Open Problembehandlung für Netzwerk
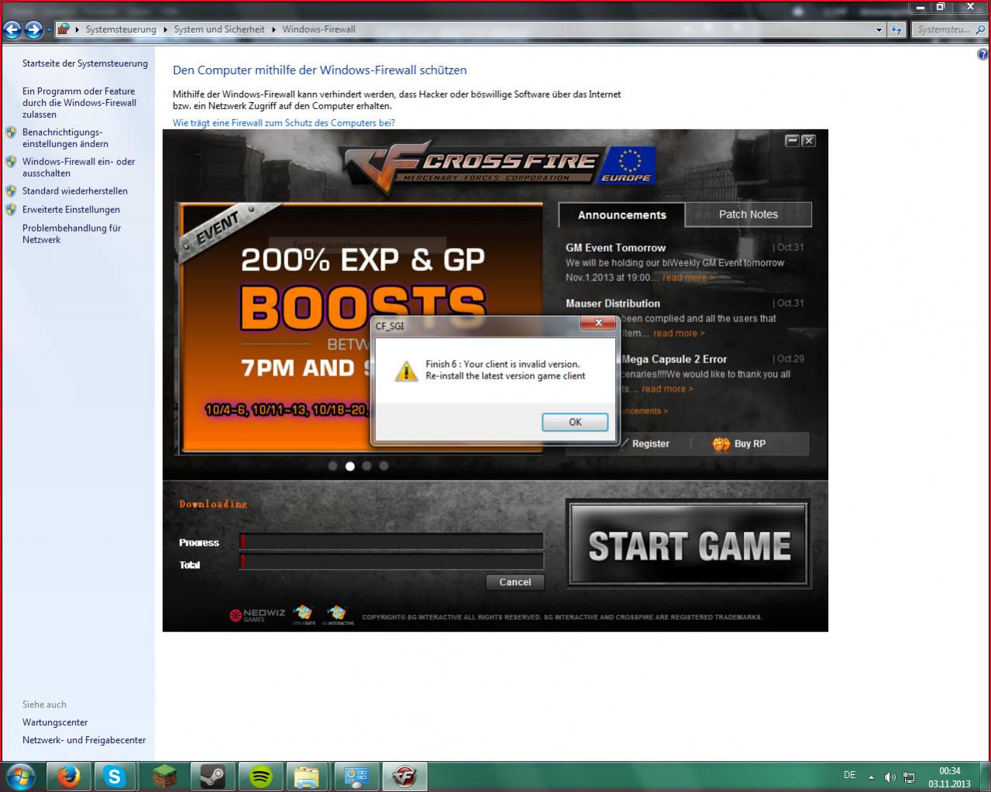 71,234
